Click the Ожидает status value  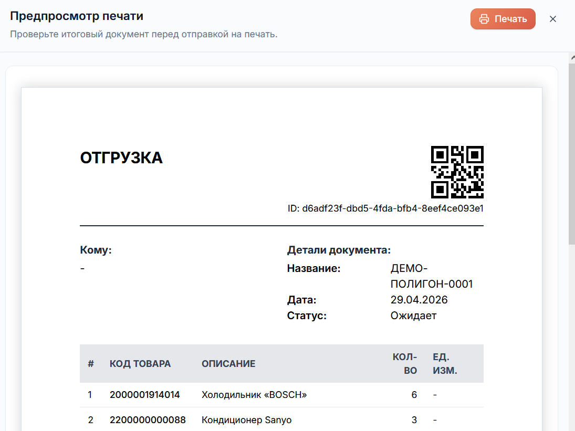tap(413, 316)
